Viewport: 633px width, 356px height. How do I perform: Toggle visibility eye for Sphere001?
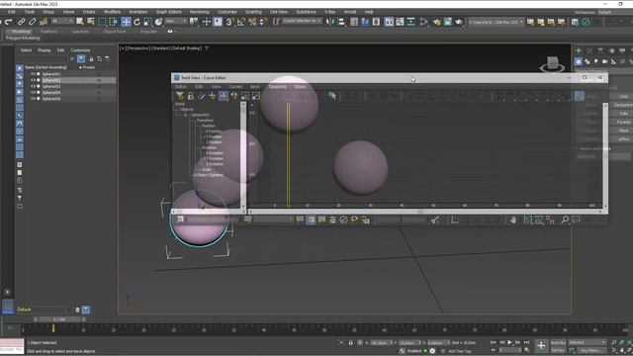pyautogui.click(x=33, y=74)
